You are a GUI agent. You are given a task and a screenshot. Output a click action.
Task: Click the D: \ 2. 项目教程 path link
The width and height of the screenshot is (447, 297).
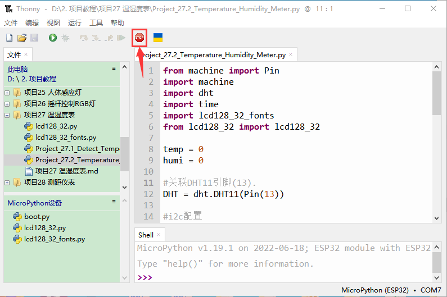pos(32,79)
